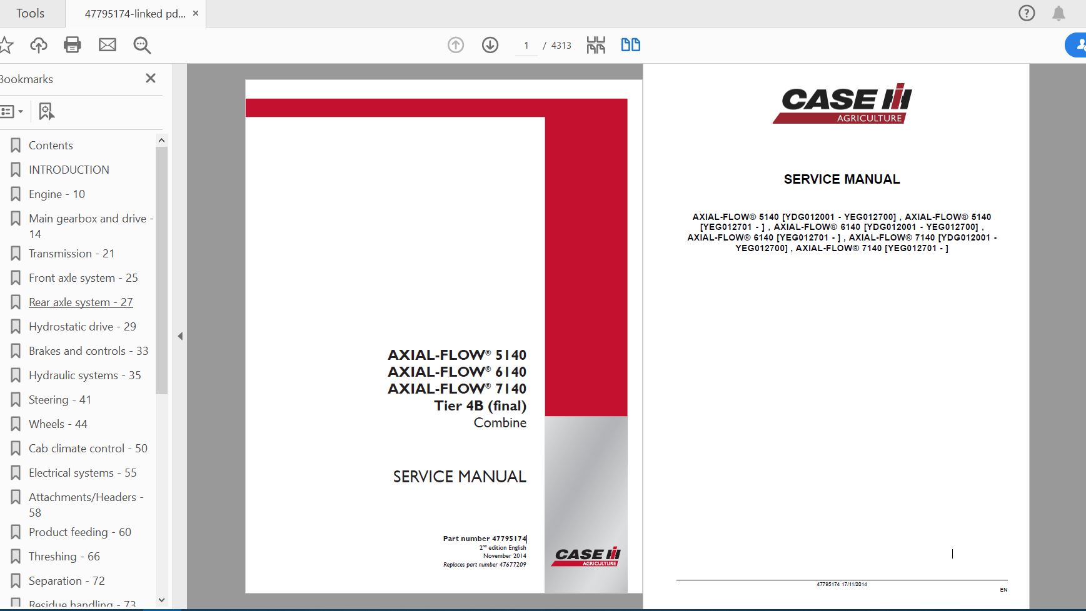
Task: Open the Transmission - 21 bookmark
Action: click(71, 254)
